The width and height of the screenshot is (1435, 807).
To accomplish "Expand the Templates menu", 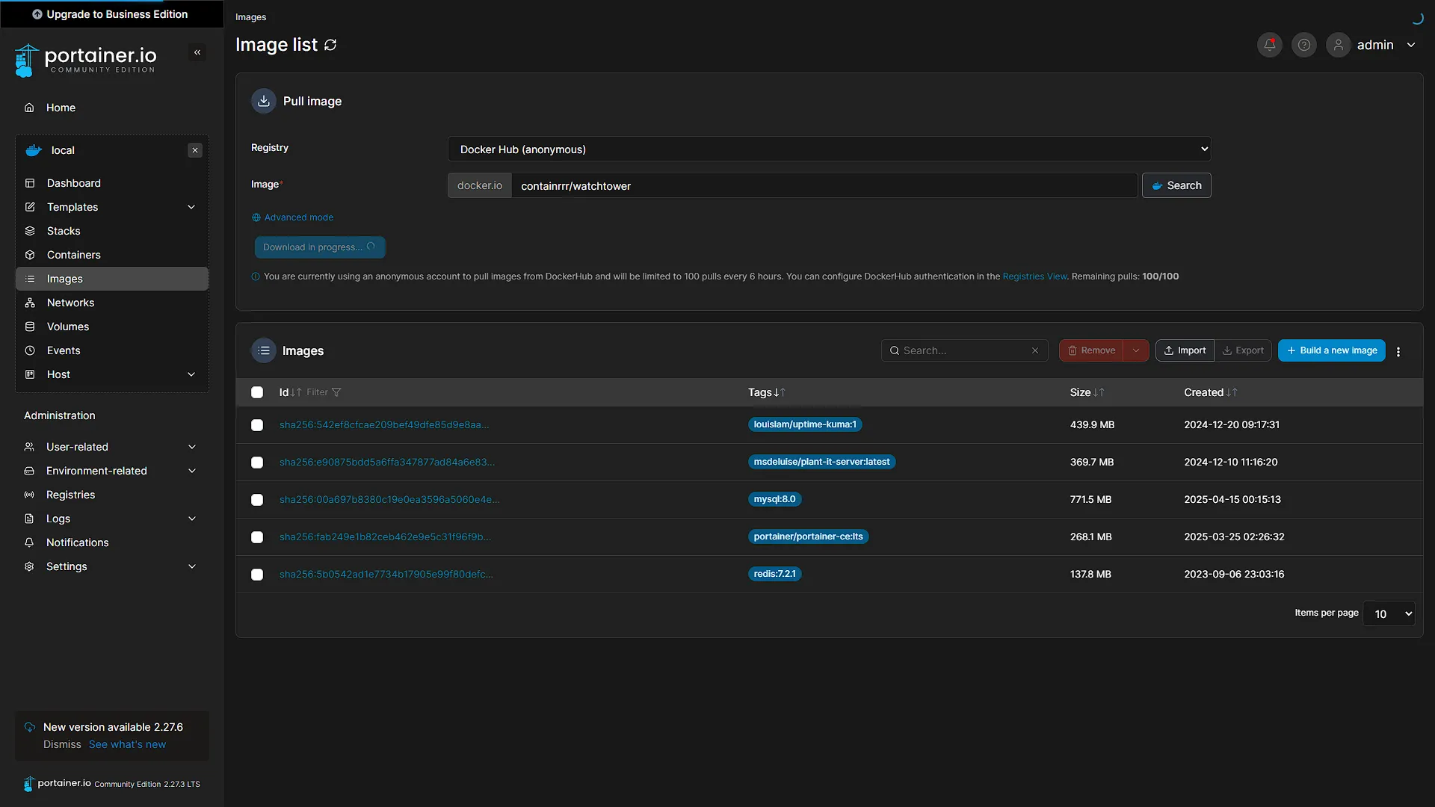I will coord(112,207).
